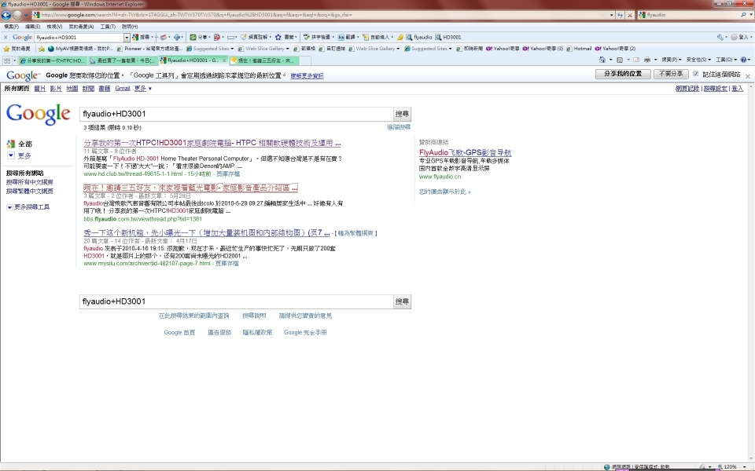The height and width of the screenshot is (471, 755).
Task: Open the 檢視(V) menu
Action: (54, 27)
